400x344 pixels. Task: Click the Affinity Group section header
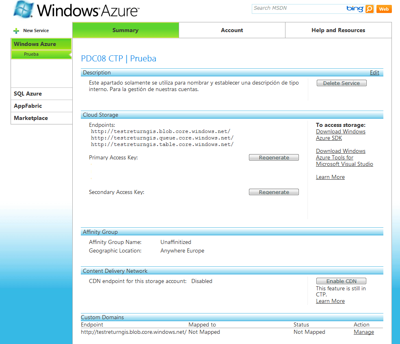tap(232, 232)
